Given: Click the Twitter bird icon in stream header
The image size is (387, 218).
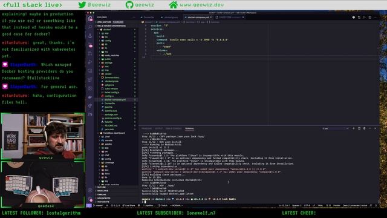Looking at the screenshot, I should coord(82,5).
